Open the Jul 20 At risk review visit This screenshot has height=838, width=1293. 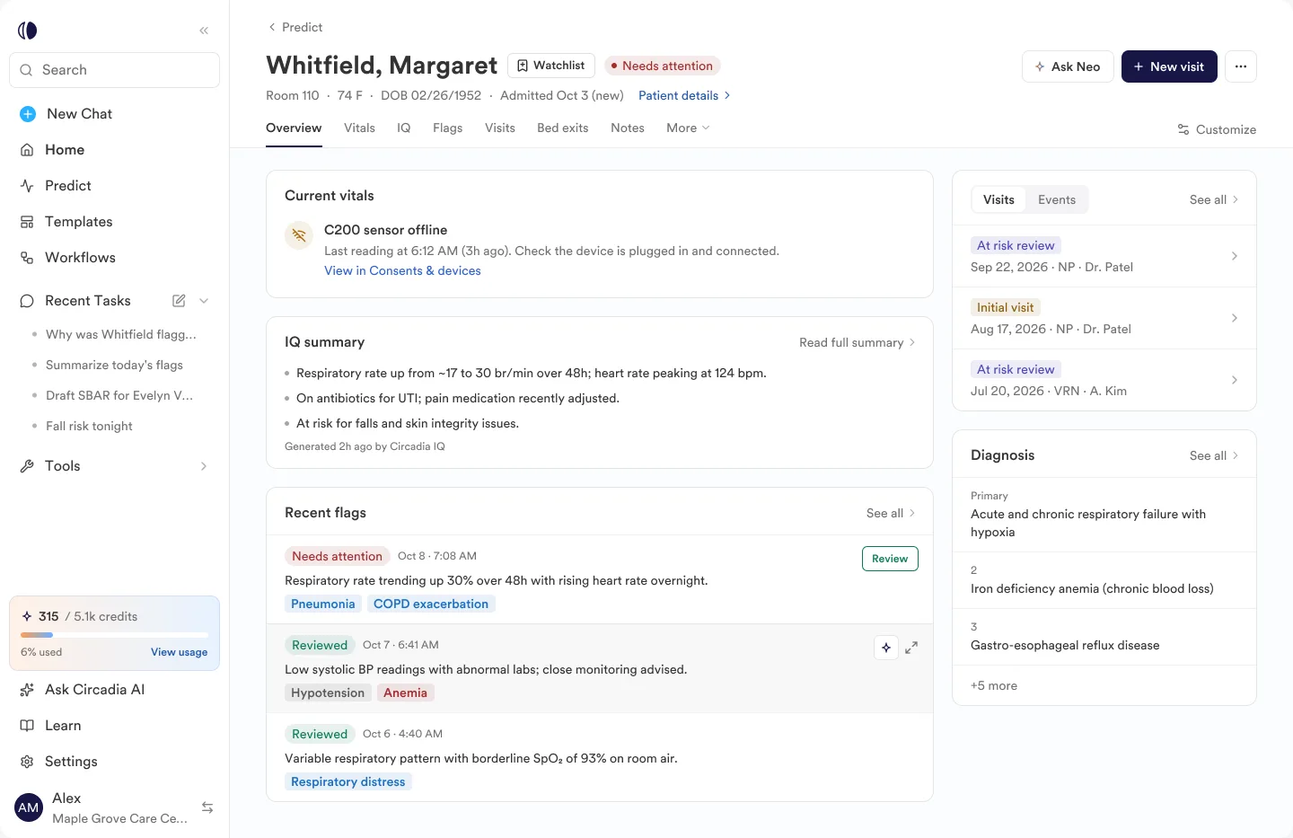tap(1104, 380)
